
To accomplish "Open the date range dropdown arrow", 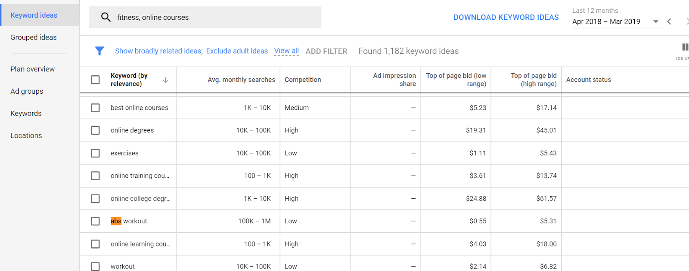I will [656, 22].
